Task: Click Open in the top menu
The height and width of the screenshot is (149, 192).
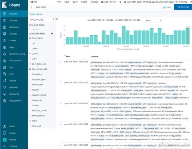Action: point(75,2)
